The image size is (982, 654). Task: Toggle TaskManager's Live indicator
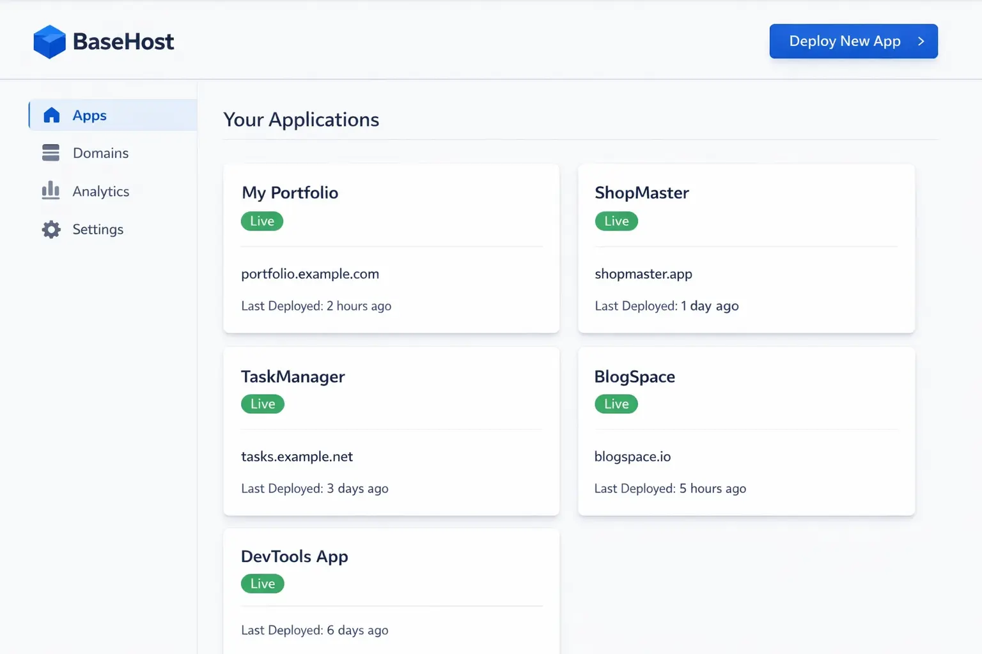[262, 404]
